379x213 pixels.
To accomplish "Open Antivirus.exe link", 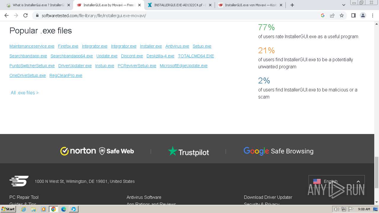I will pyautogui.click(x=177, y=46).
